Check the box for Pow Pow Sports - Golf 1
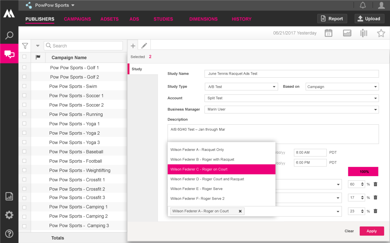Screen dimensions: 390x243 (25, 68)
